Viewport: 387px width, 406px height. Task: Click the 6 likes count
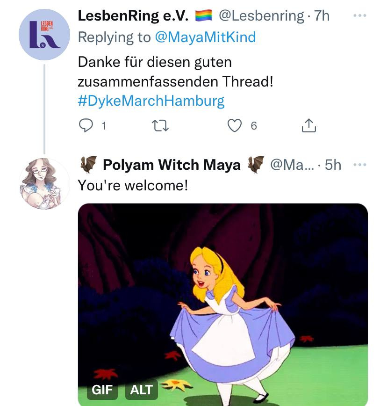click(254, 126)
